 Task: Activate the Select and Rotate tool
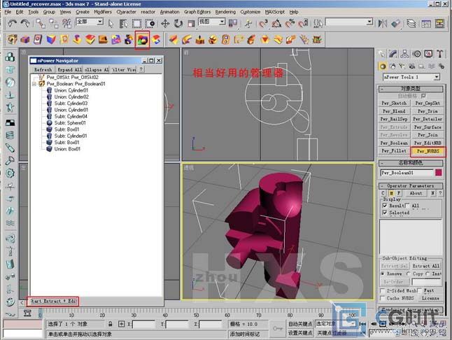[x=178, y=23]
